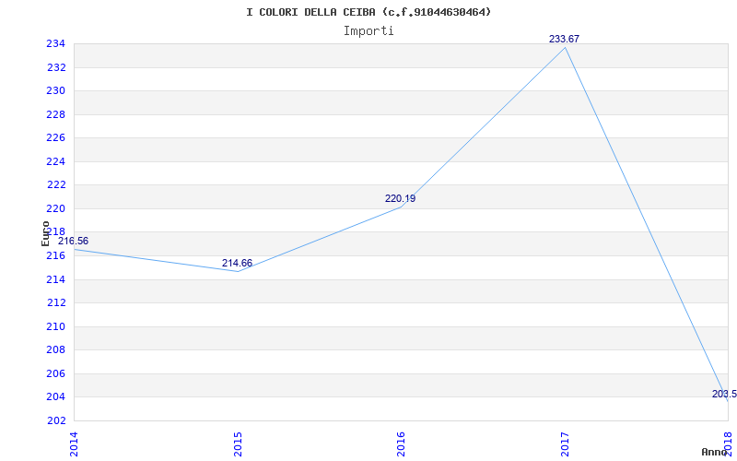Click the 2017 peak point on the line
The height and width of the screenshot is (461, 737).
(x=565, y=48)
